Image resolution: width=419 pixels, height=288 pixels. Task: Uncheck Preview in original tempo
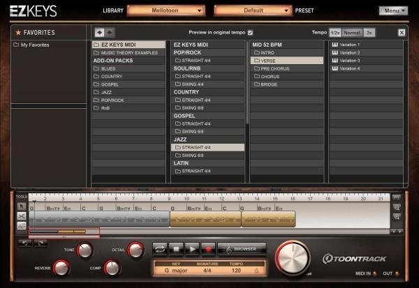coord(251,32)
